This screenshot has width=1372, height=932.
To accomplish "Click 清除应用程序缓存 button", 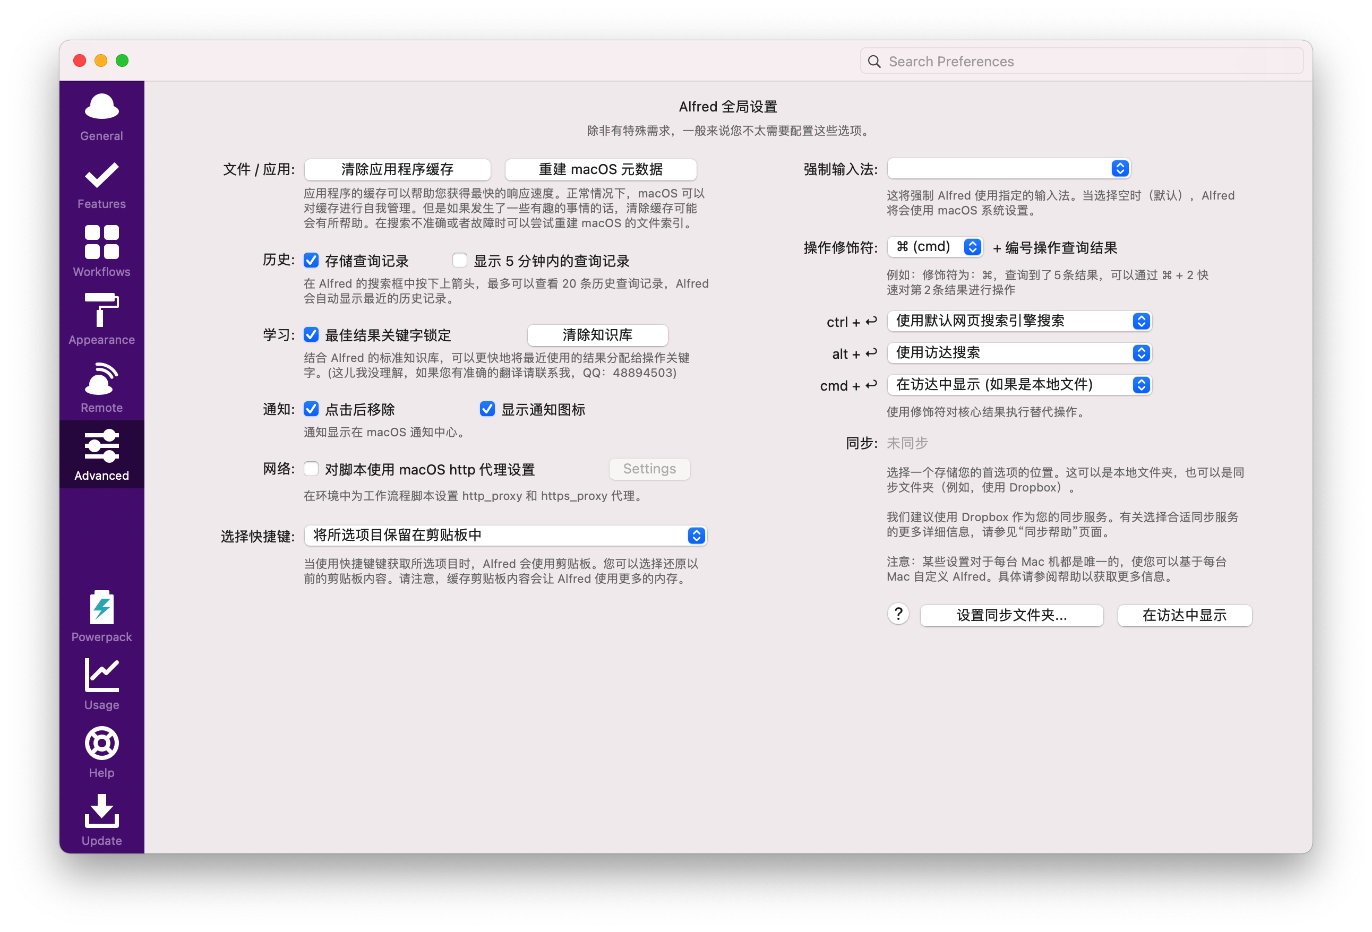I will (x=397, y=169).
